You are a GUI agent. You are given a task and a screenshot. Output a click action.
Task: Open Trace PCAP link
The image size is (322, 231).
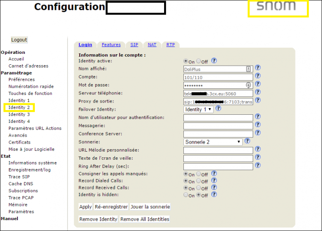click(21, 197)
